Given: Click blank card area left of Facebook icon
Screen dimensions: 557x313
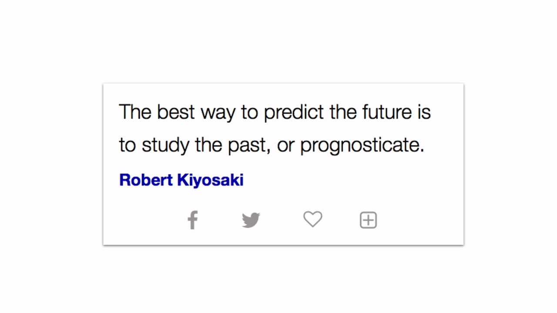Looking at the screenshot, I should pyautogui.click(x=145, y=220).
